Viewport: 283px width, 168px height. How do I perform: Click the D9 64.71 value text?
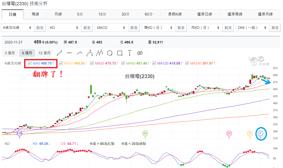pyautogui.click(x=70, y=144)
